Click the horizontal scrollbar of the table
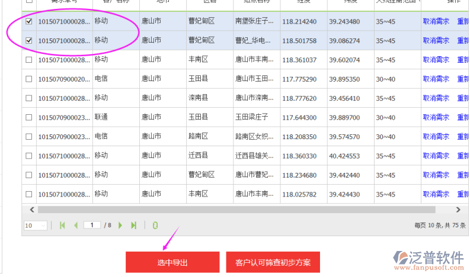This screenshot has width=470, height=277. (237, 210)
